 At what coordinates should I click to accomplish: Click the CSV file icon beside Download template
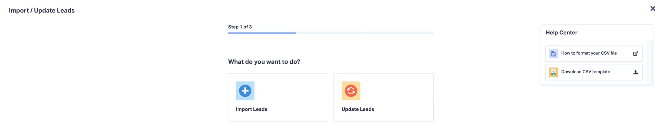pos(553,72)
